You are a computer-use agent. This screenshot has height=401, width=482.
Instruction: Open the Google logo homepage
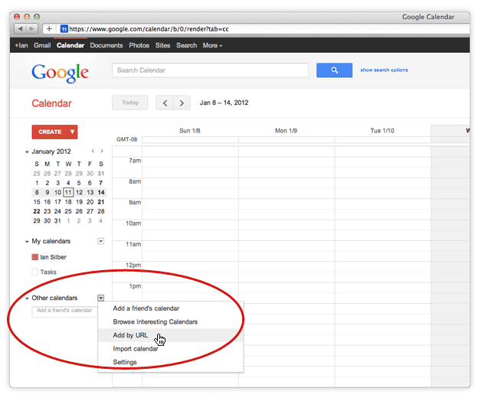(61, 73)
